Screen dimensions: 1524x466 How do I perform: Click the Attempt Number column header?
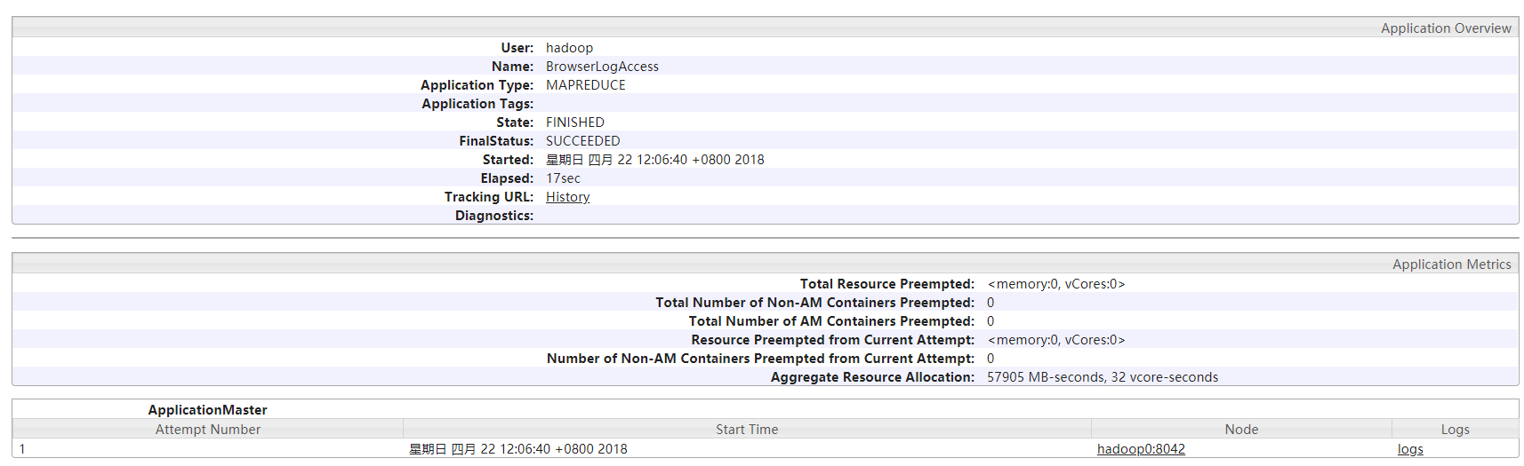coord(208,430)
